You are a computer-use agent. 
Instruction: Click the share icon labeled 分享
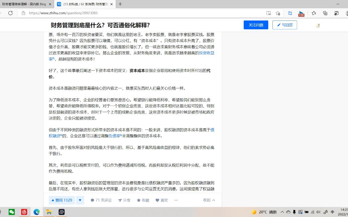pos(124,200)
